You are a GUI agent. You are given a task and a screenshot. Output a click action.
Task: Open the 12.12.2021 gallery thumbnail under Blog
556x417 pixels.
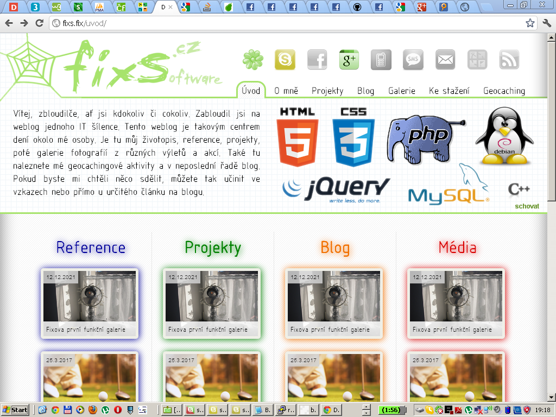coord(334,303)
